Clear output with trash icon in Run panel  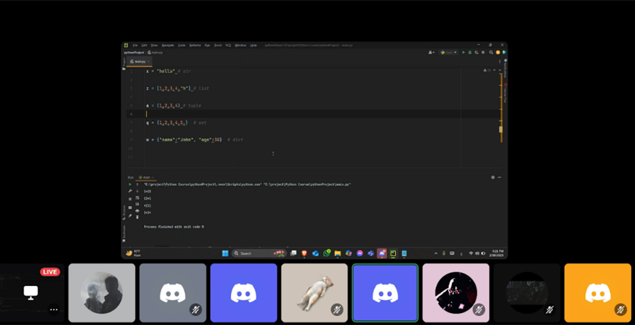tap(137, 217)
